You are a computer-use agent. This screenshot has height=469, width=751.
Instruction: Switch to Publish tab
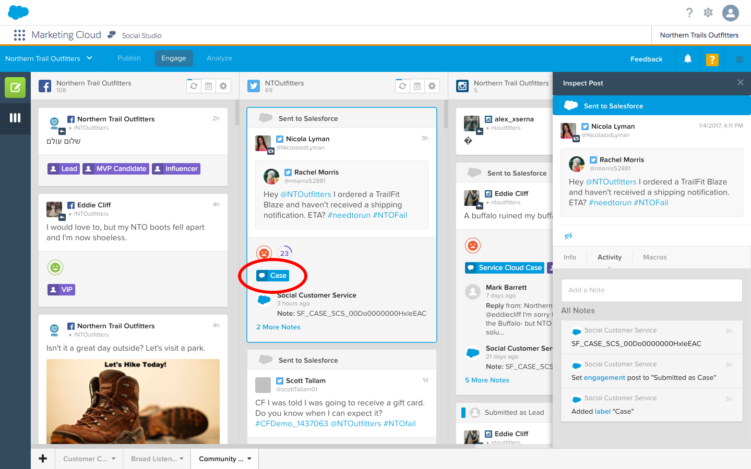tap(129, 58)
